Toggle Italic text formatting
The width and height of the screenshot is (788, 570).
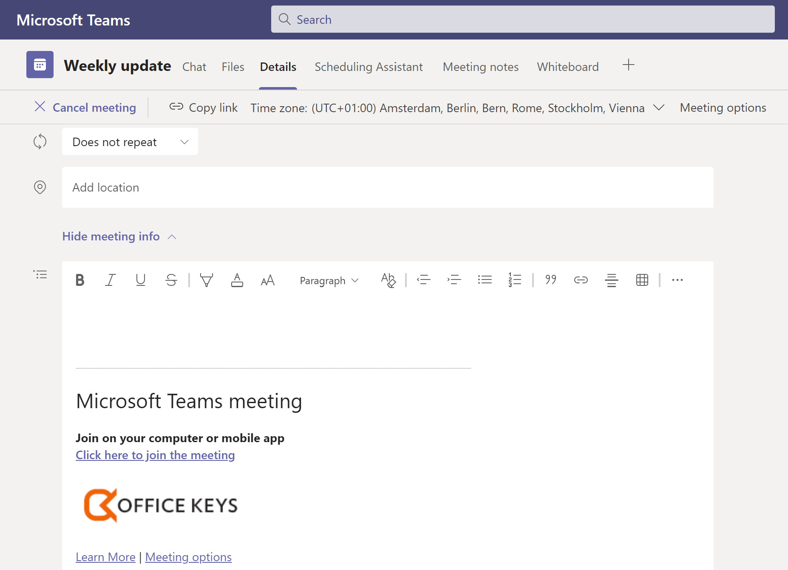click(110, 280)
